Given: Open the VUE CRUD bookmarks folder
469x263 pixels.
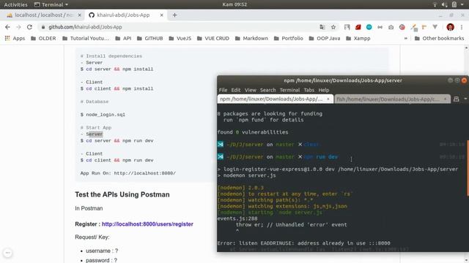Looking at the screenshot, I should pyautogui.click(x=213, y=39).
